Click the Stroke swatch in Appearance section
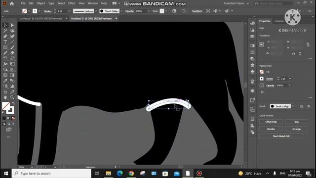Screen dimensions: 316x178 262,79
